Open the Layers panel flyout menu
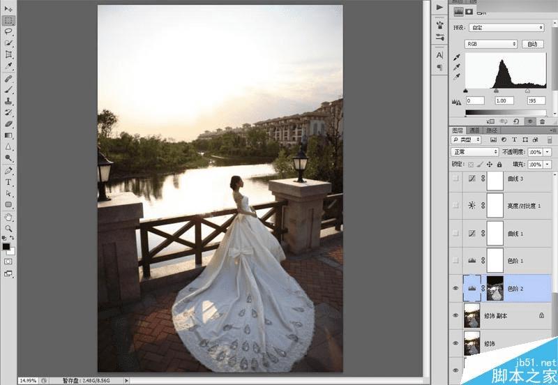Image resolution: width=558 pixels, height=385 pixels. (552, 130)
